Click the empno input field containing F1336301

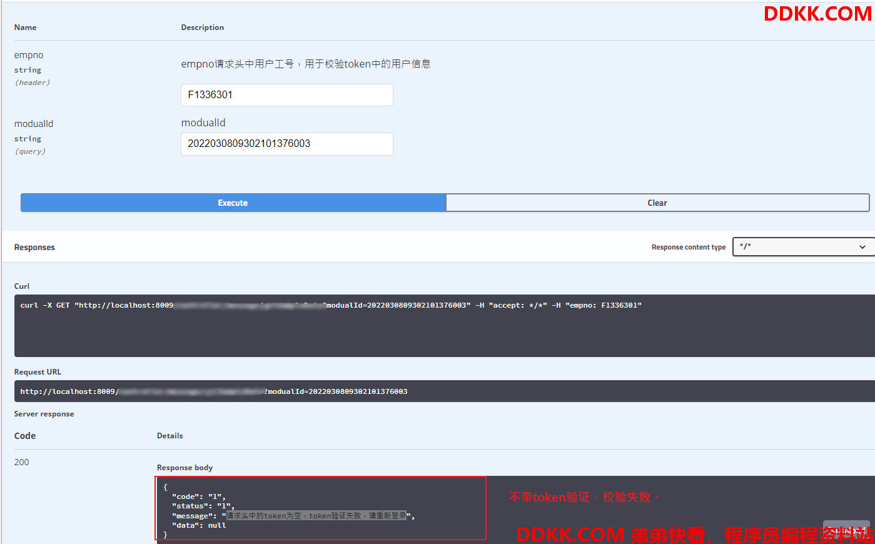(286, 95)
